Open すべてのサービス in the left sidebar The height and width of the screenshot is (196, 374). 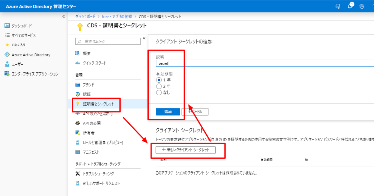coord(24,35)
